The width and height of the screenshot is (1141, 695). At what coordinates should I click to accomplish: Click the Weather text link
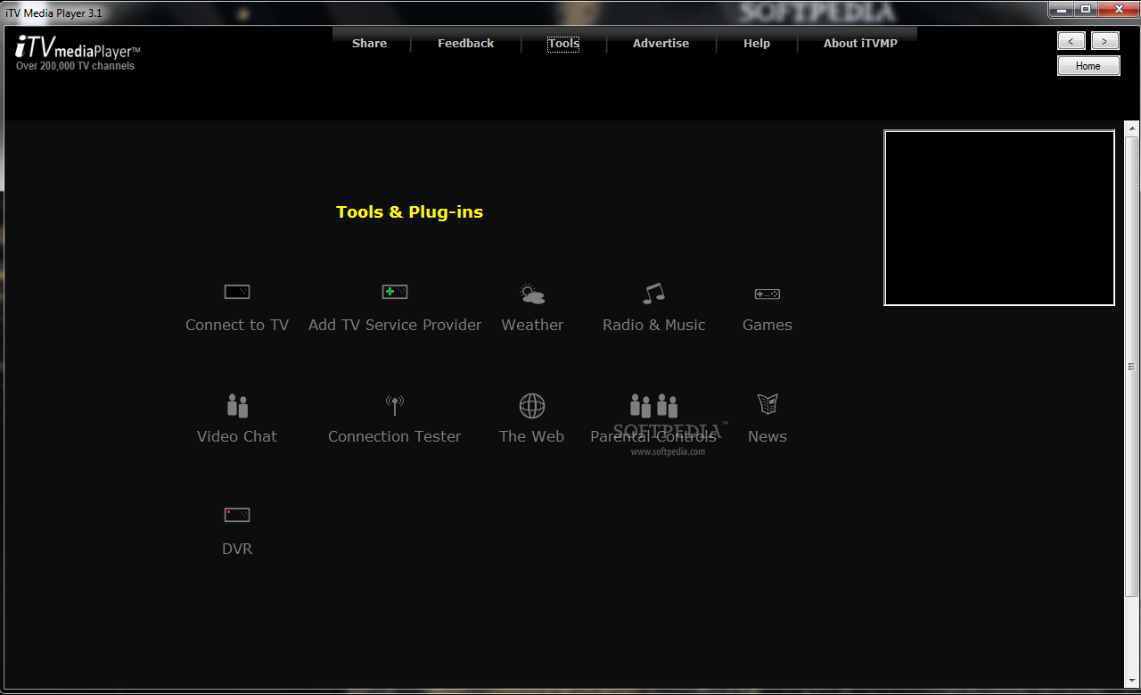[x=532, y=325]
